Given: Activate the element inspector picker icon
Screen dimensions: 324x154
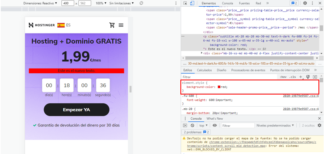Looking at the screenshot, I should coord(185,3).
